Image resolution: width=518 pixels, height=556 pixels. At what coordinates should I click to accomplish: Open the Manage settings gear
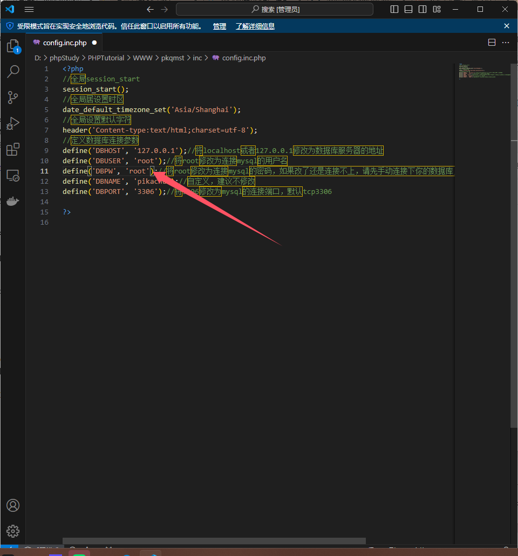click(12, 531)
